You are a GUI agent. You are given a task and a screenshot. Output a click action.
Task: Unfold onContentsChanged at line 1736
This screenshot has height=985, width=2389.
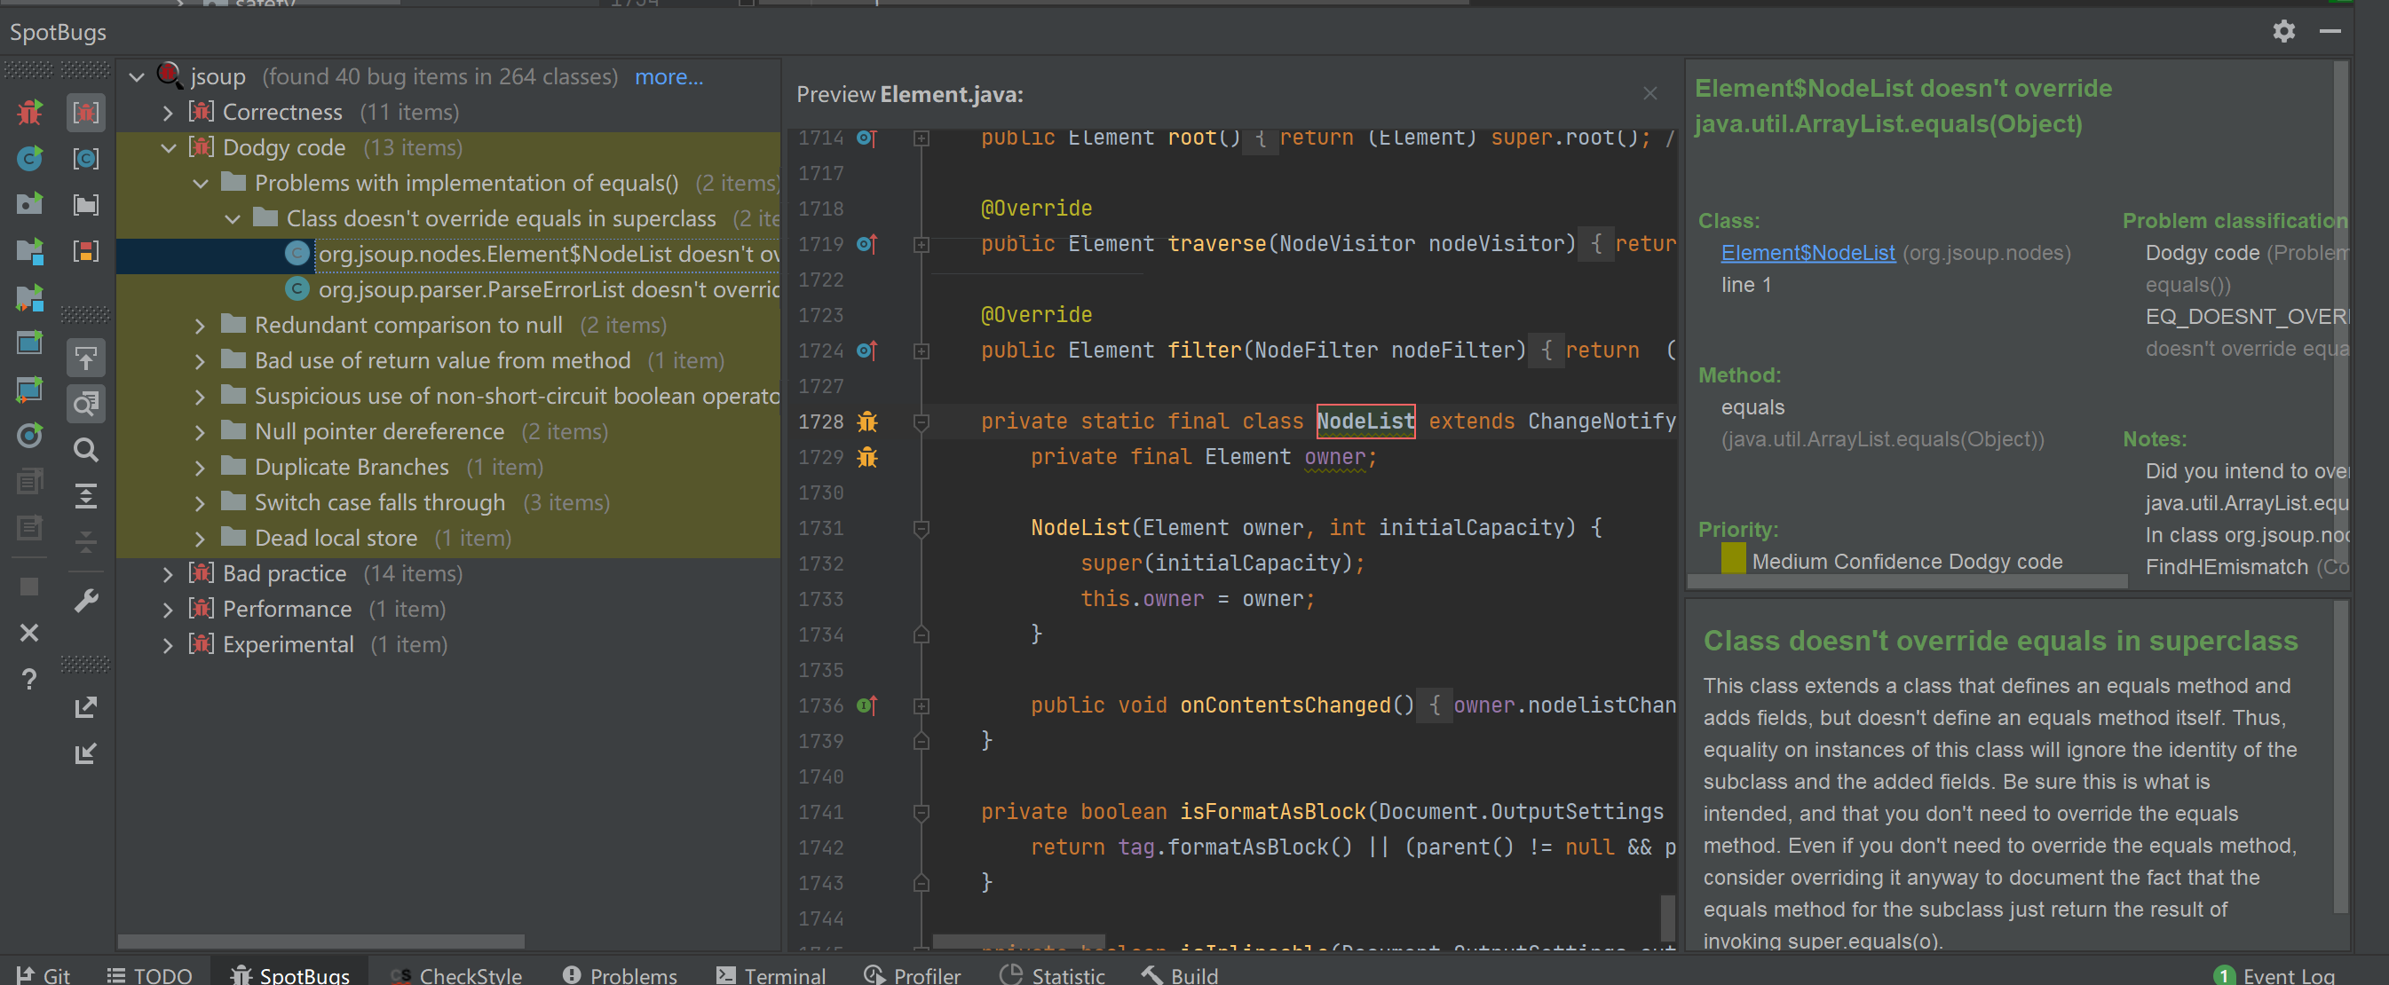(x=921, y=706)
